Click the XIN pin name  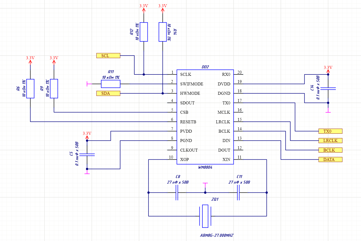[x=226, y=159]
